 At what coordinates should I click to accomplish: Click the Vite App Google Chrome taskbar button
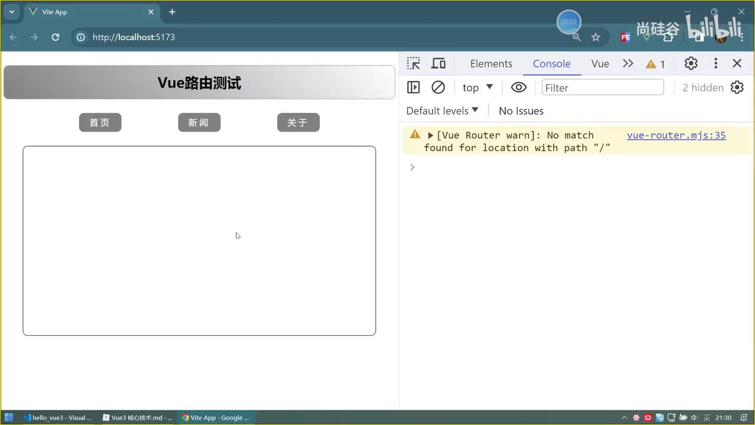pos(216,417)
